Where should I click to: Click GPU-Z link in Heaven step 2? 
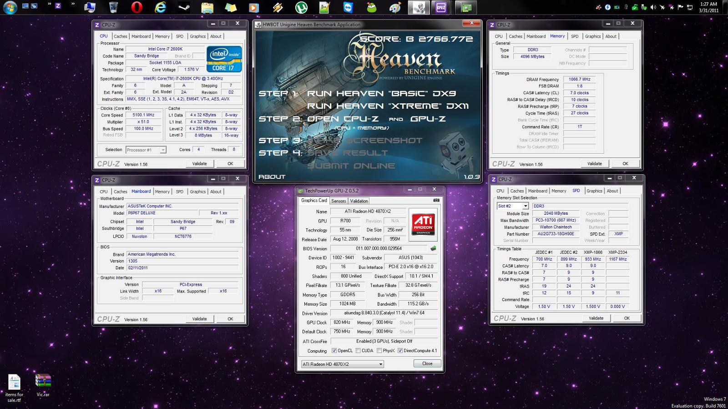tap(428, 119)
